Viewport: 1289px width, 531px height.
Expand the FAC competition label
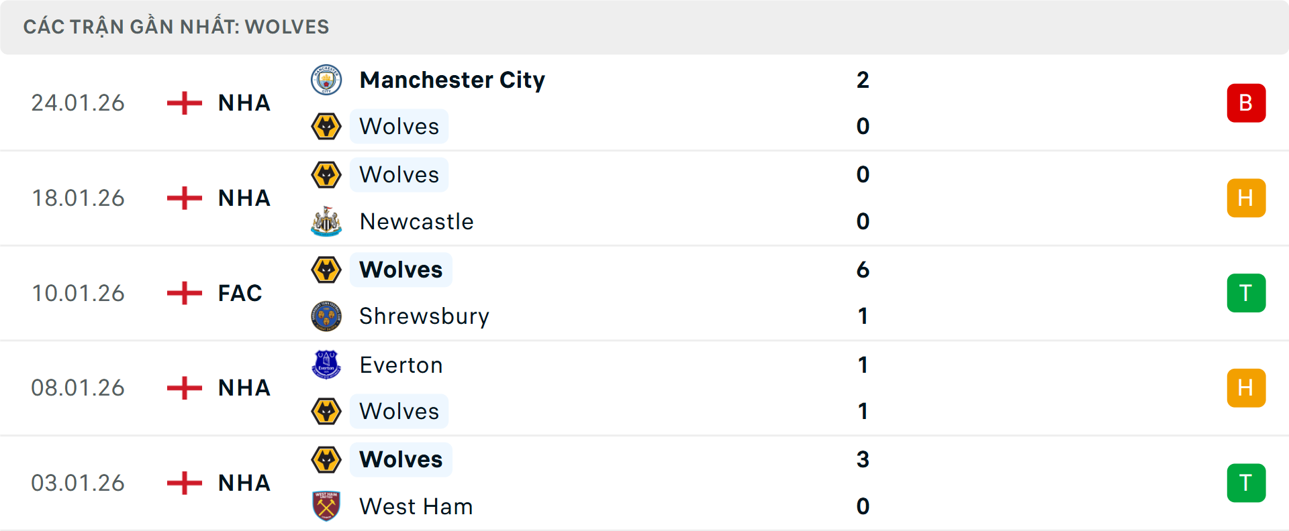(240, 293)
